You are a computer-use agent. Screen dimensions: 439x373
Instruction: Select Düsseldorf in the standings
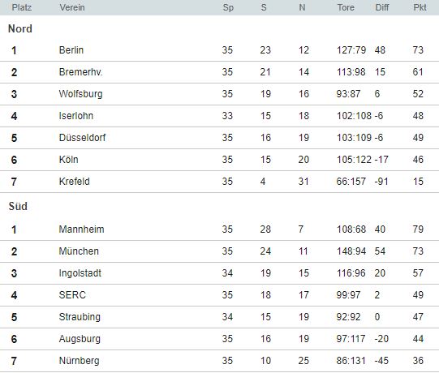[82, 138]
